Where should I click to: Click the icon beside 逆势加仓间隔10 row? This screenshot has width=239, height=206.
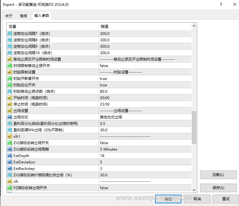tap(10, 53)
